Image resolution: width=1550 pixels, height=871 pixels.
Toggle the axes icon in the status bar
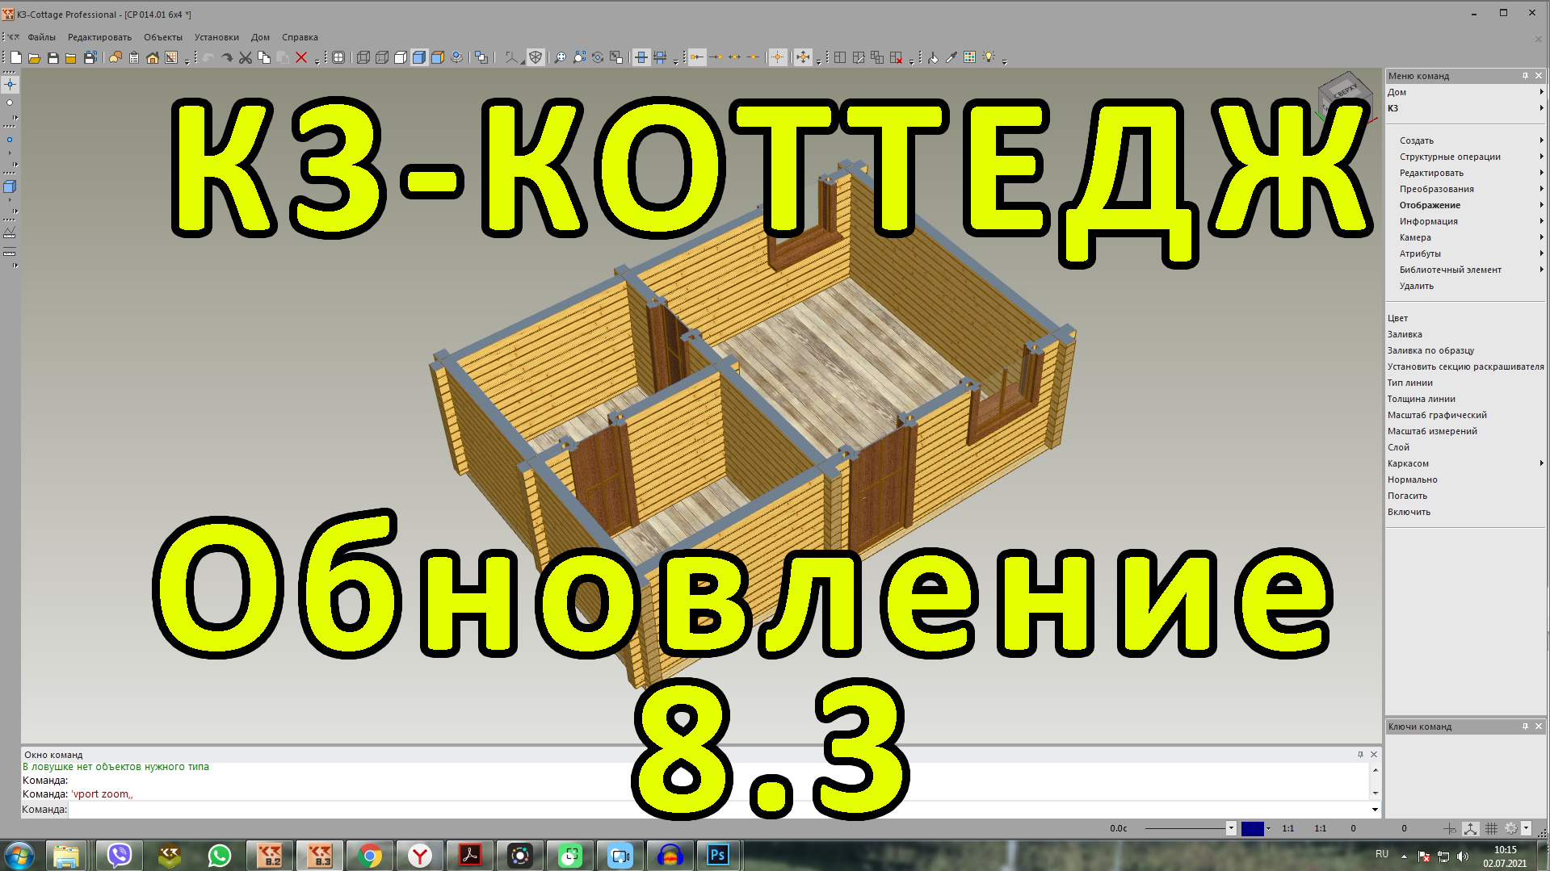[x=1470, y=827]
